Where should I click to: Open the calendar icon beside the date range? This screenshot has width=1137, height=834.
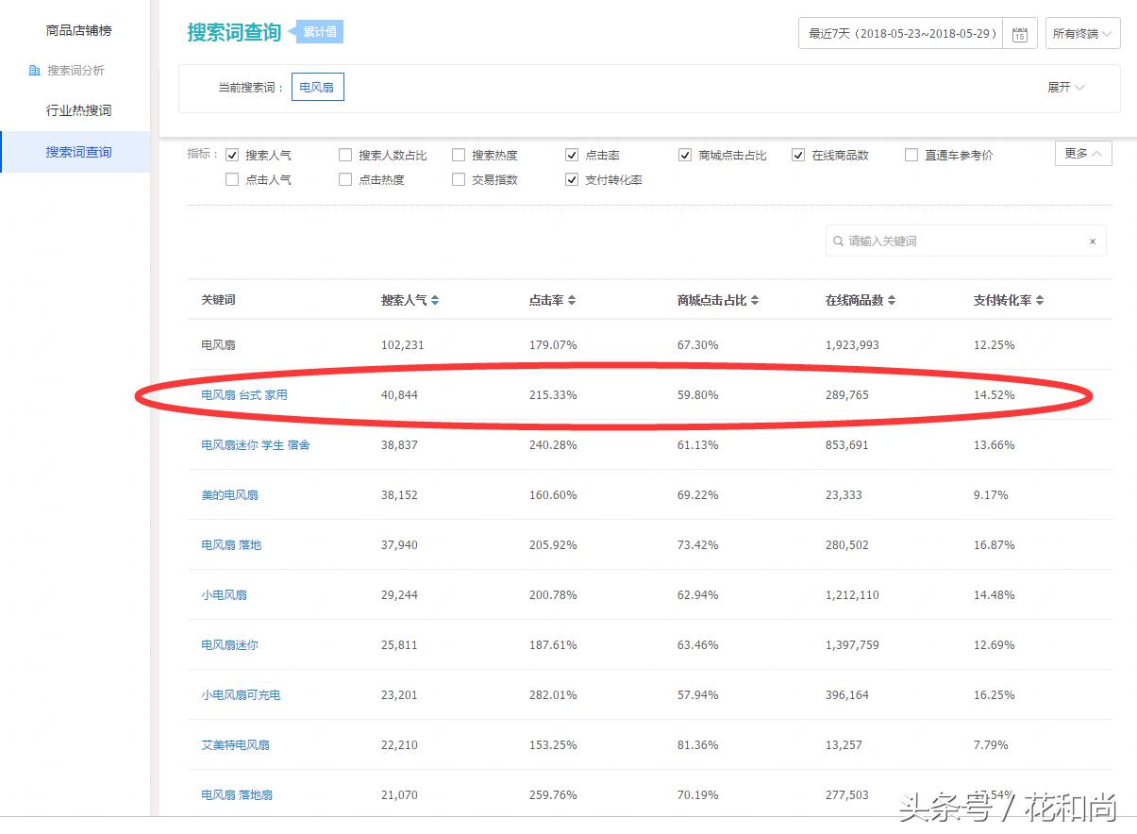[1020, 32]
